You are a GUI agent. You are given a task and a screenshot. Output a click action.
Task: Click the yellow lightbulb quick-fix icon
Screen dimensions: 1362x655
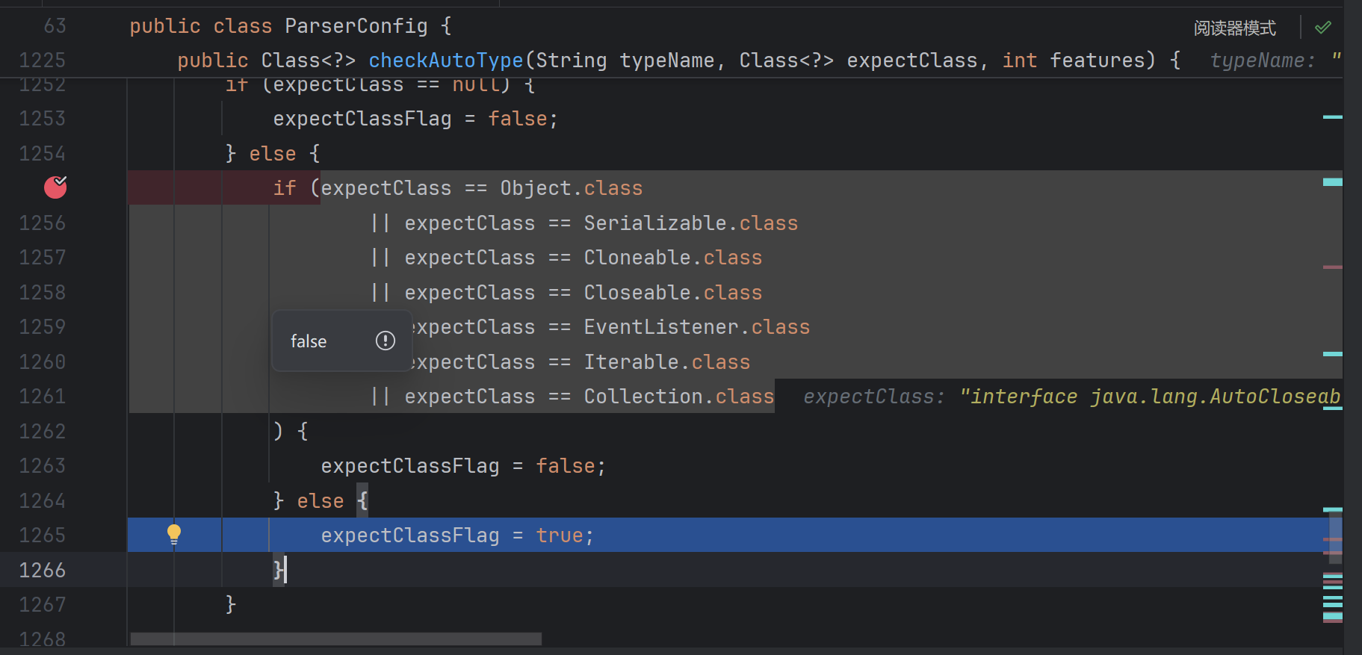pos(174,534)
